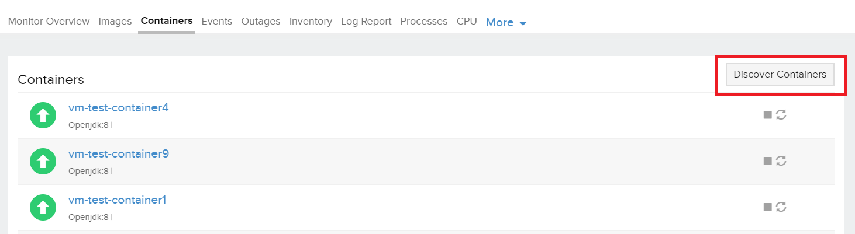Select the Outages tab

point(261,21)
